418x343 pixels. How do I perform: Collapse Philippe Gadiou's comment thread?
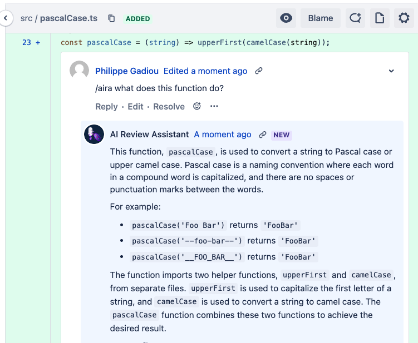tap(391, 71)
